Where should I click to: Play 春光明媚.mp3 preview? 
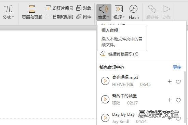coord(105,81)
